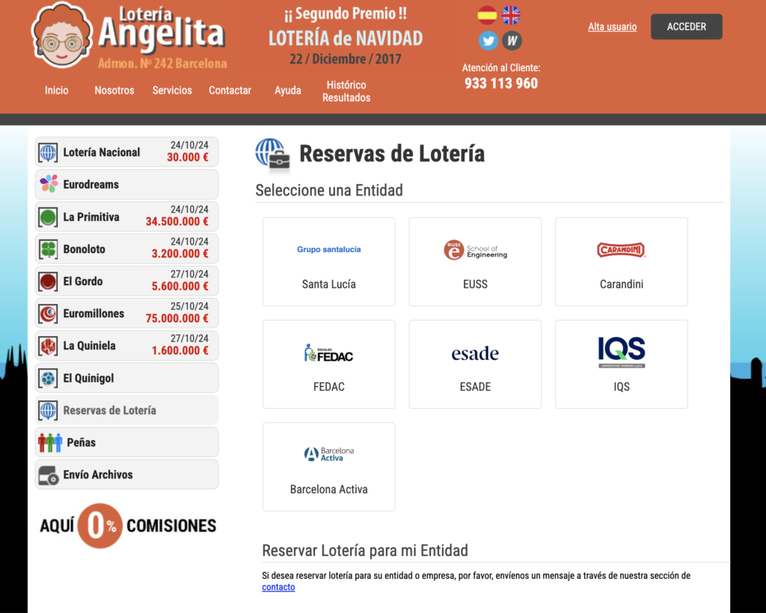The image size is (766, 613).
Task: Open the La Primitiva sidebar label
Action: pyautogui.click(x=91, y=217)
